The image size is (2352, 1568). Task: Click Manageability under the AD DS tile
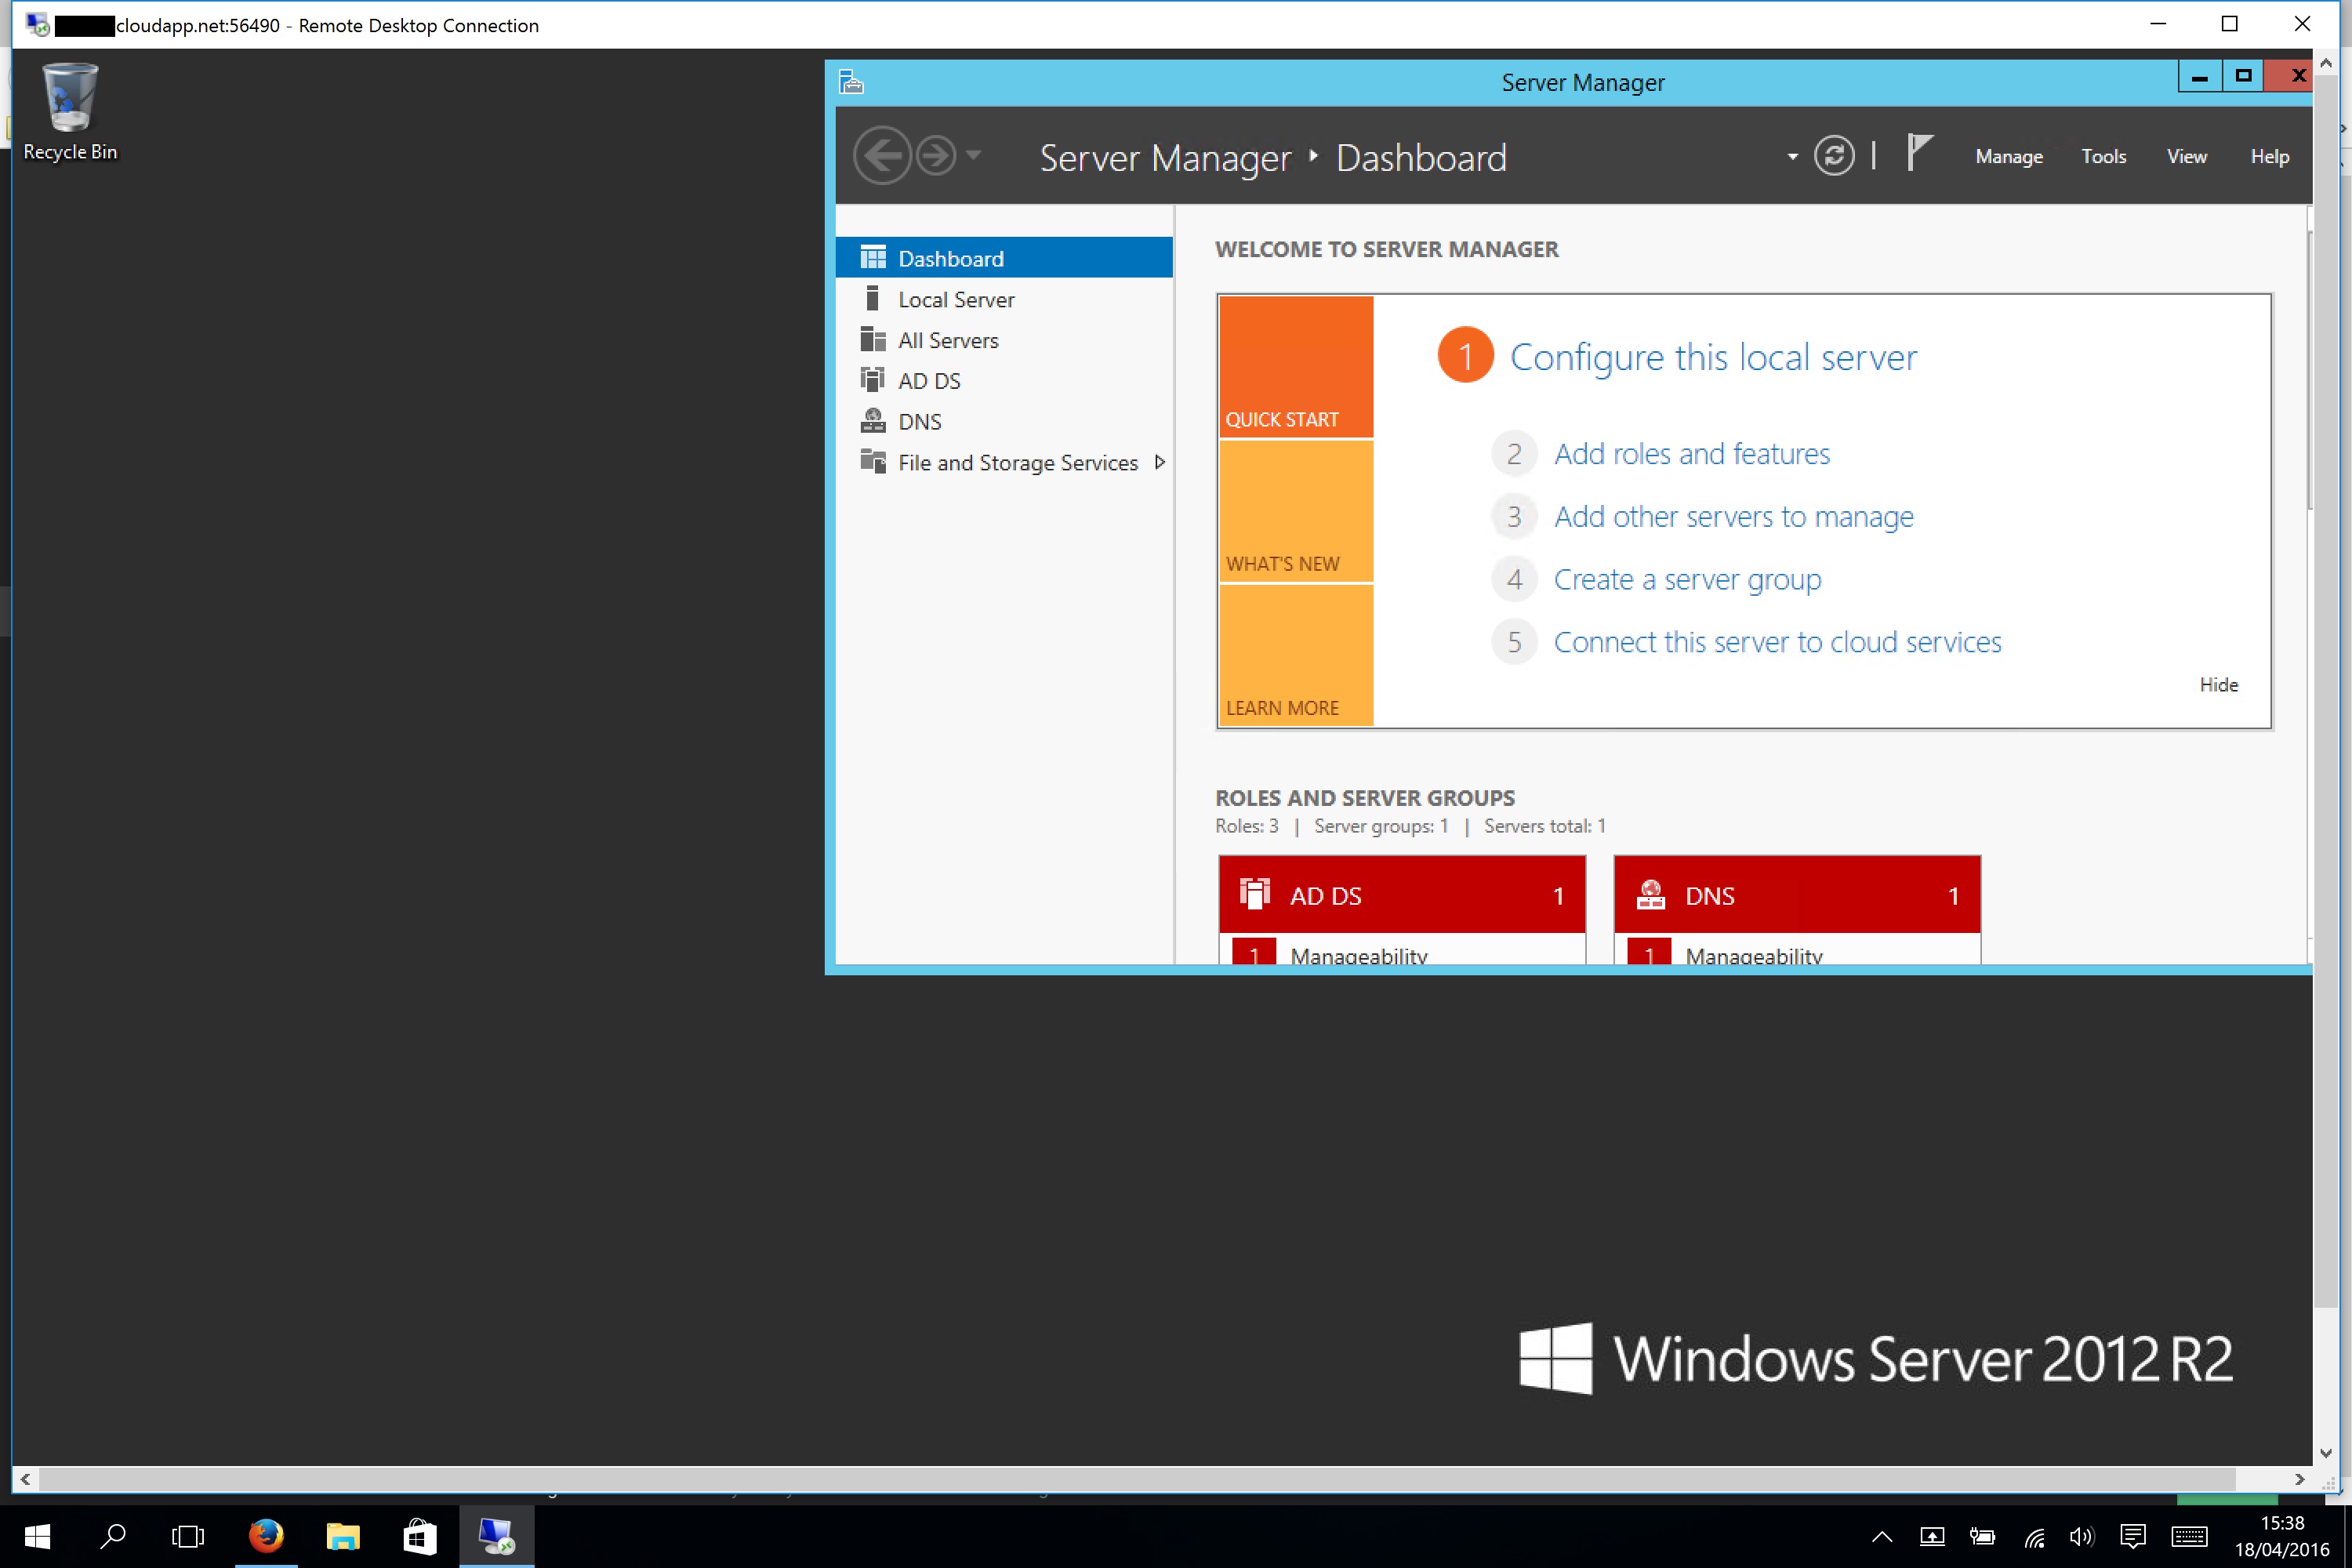click(1358, 955)
